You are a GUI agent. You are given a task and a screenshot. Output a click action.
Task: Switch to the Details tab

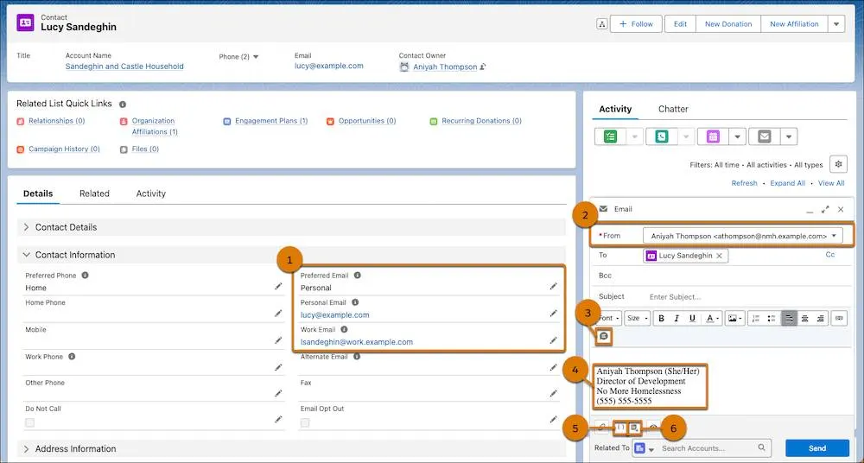tap(38, 193)
